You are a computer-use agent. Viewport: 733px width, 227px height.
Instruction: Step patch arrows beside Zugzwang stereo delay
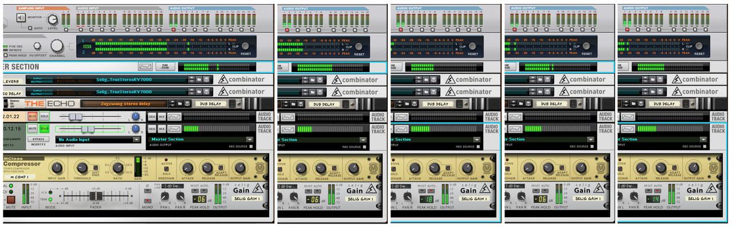[x=172, y=103]
